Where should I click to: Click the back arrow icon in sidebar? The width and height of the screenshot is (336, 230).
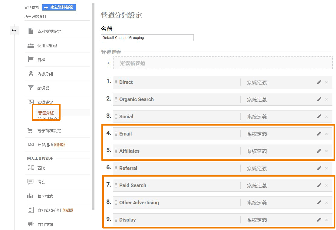pos(14,30)
